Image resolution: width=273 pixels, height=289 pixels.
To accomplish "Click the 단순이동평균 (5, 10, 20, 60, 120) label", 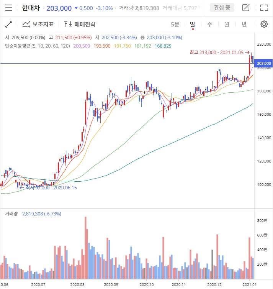I will click(38, 46).
